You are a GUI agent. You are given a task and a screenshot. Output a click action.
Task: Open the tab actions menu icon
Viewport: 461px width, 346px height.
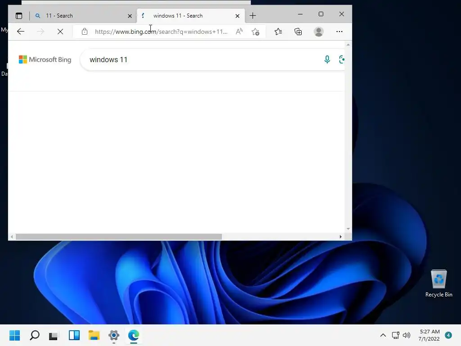click(19, 16)
